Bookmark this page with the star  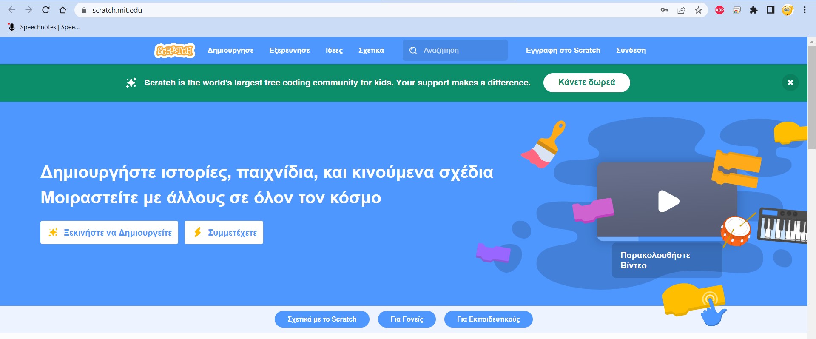698,10
